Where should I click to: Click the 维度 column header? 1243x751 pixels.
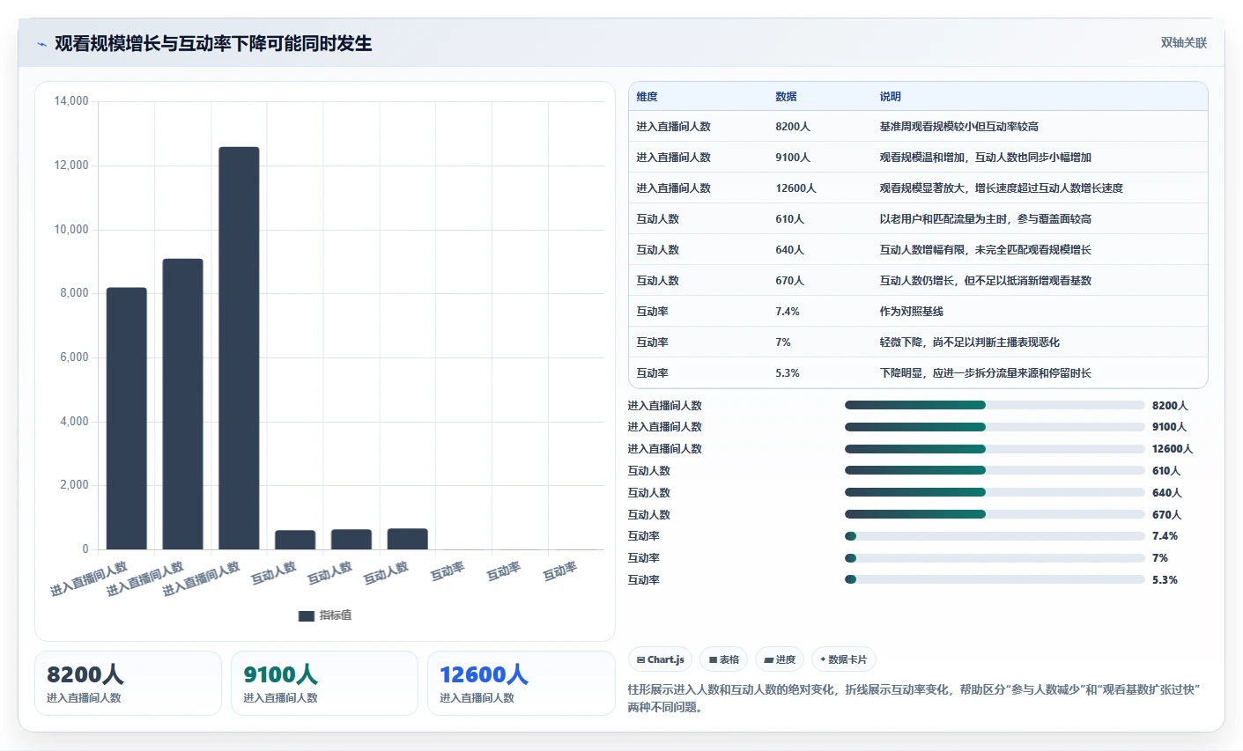pos(647,97)
